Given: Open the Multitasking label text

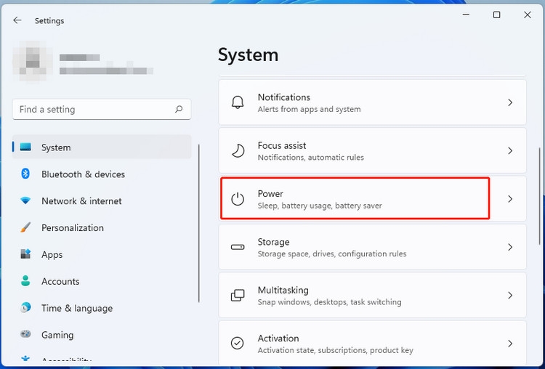Looking at the screenshot, I should pos(283,290).
